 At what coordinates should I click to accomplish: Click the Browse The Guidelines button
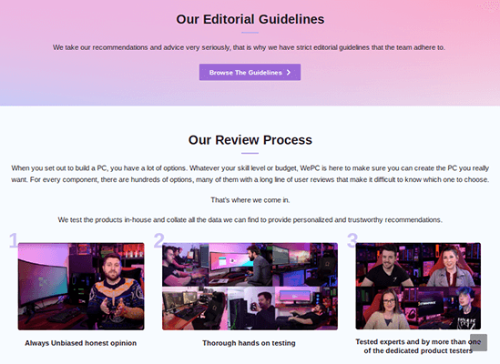pos(250,72)
